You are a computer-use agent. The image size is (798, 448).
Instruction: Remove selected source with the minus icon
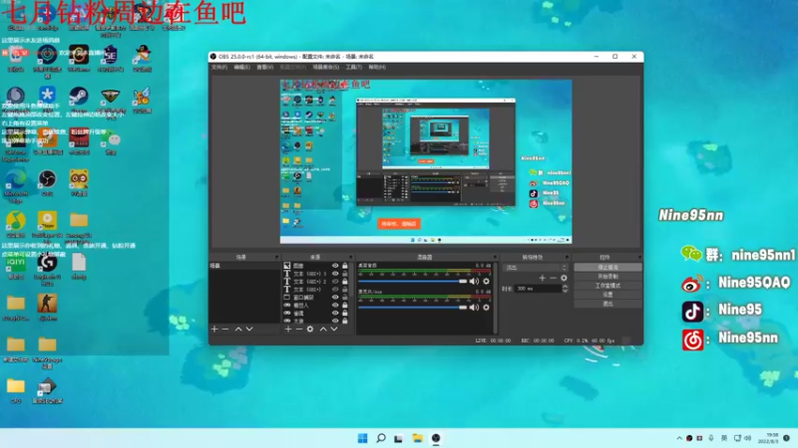pos(298,330)
